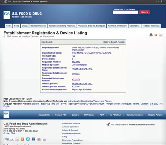Open the USA.gov logo link

pos(9,139)
